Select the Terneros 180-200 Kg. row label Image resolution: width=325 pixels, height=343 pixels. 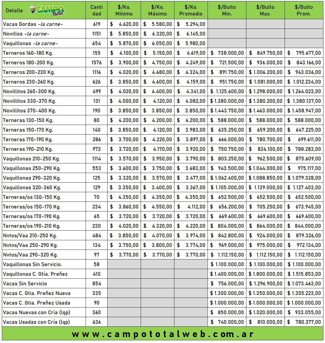tap(28, 63)
